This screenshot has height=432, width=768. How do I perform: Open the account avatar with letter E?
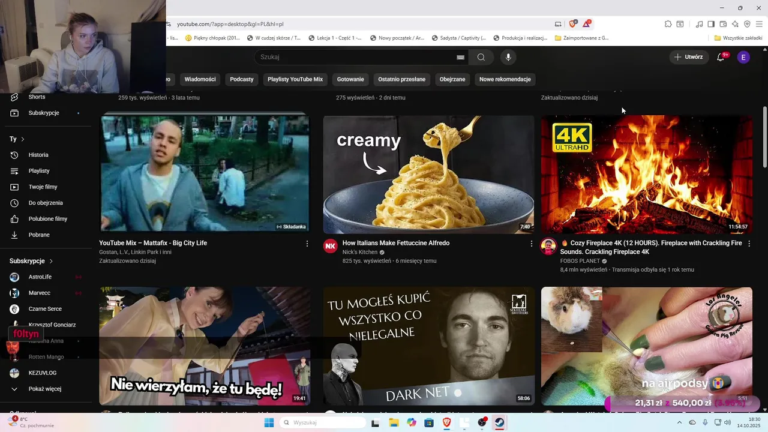point(743,57)
